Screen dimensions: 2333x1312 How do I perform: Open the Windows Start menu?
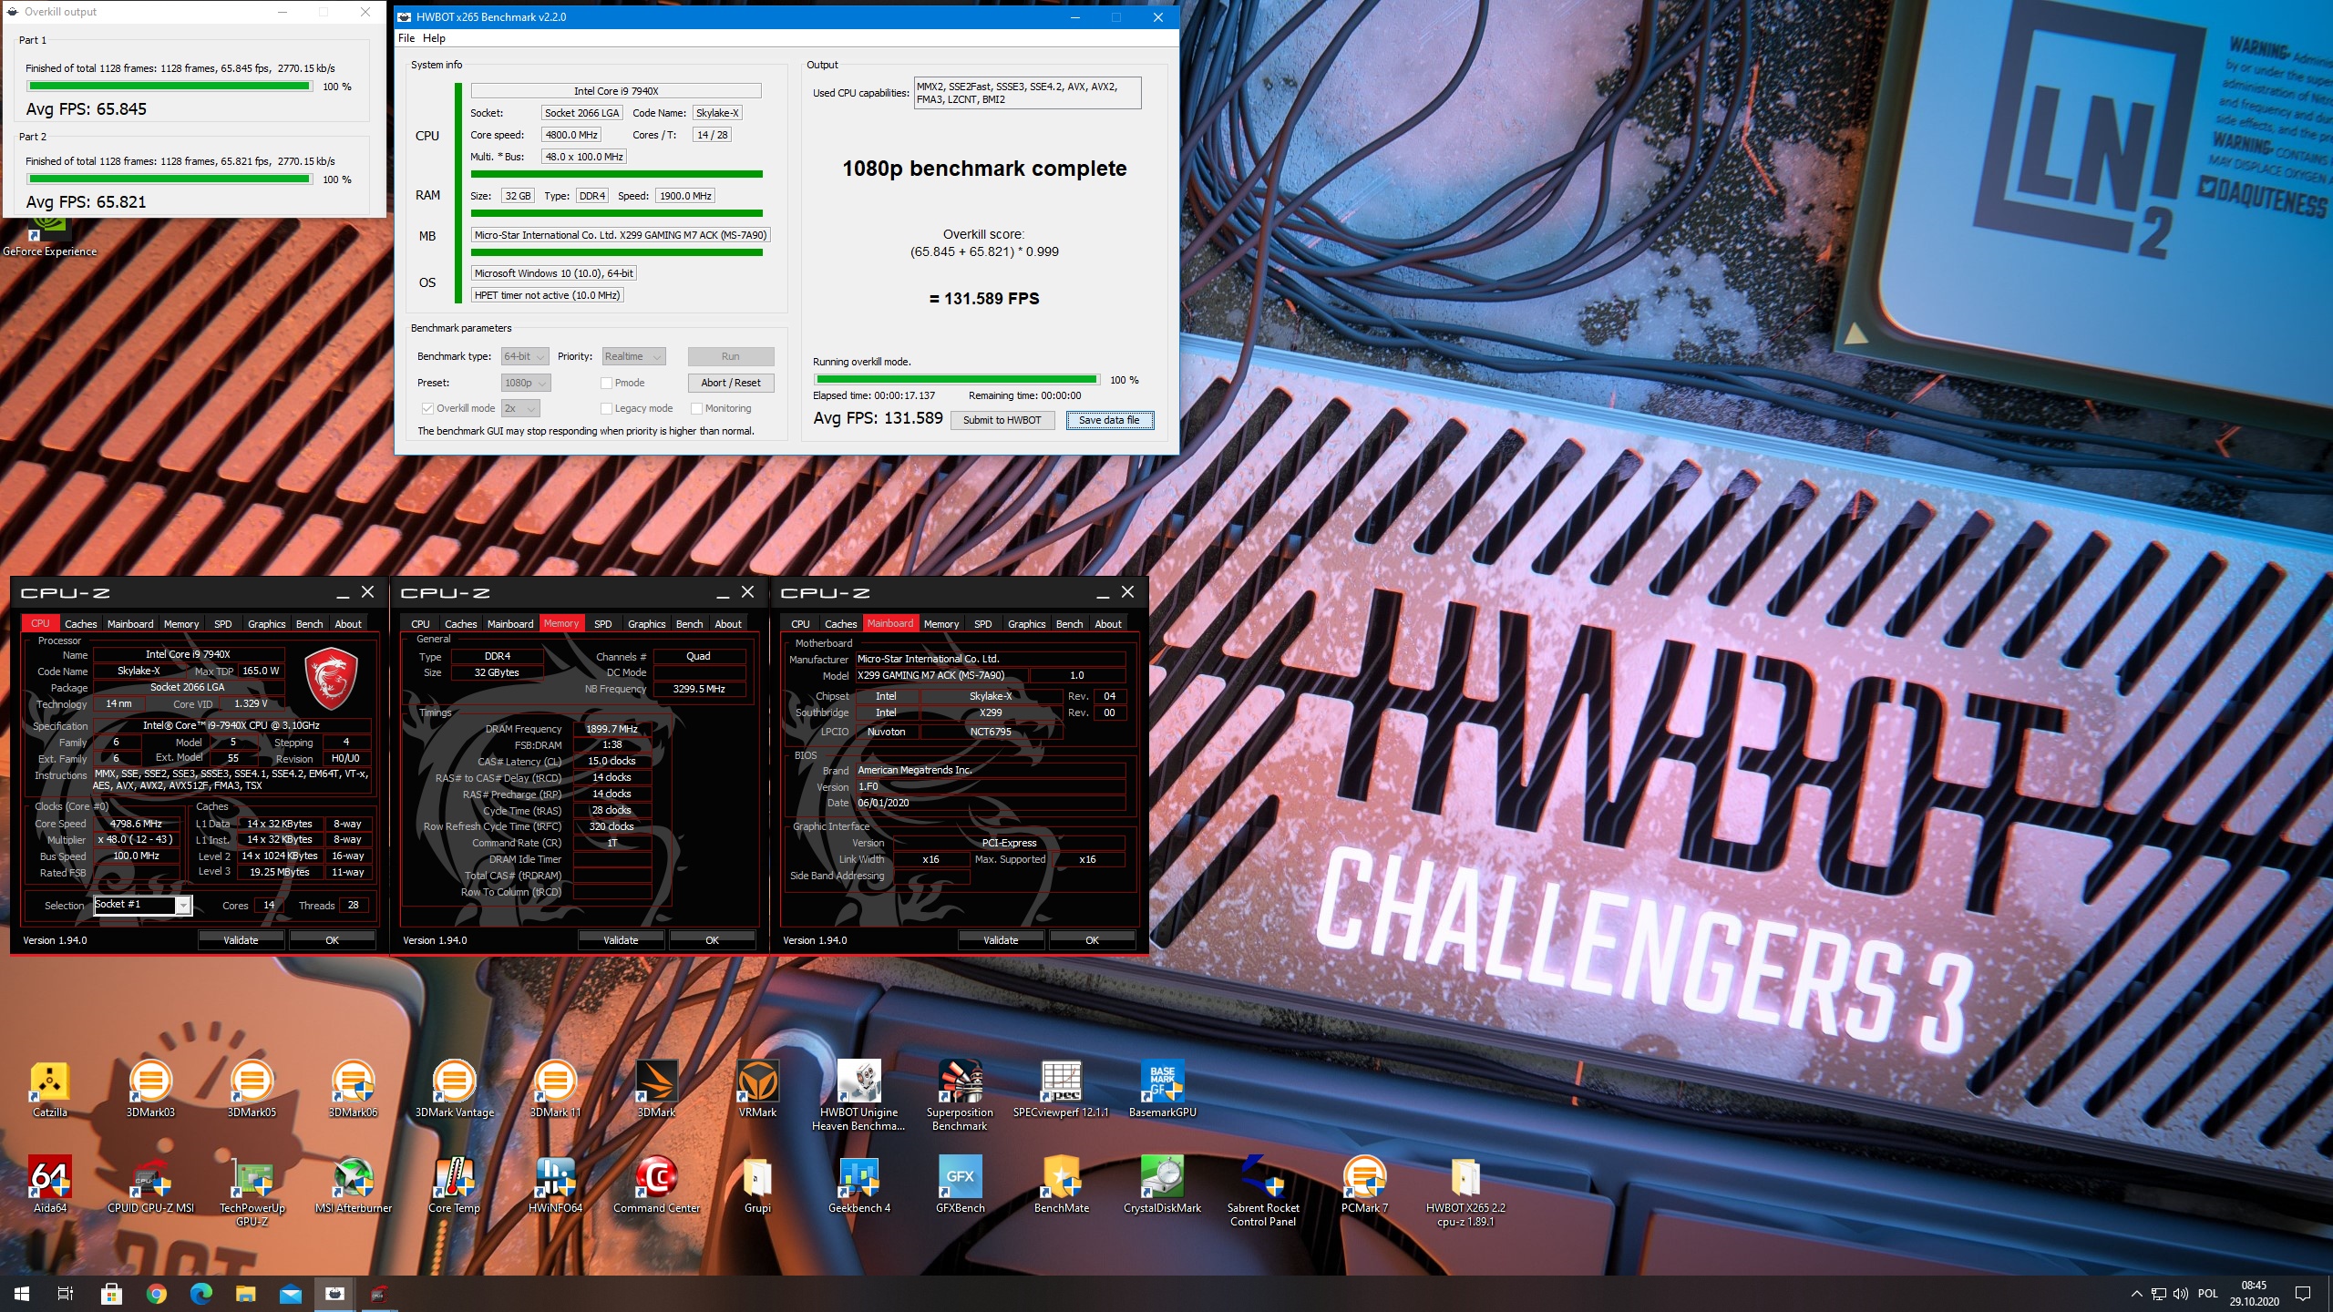(21, 1294)
